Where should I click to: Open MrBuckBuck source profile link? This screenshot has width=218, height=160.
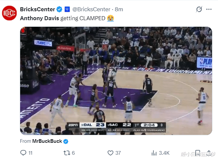click(47, 141)
